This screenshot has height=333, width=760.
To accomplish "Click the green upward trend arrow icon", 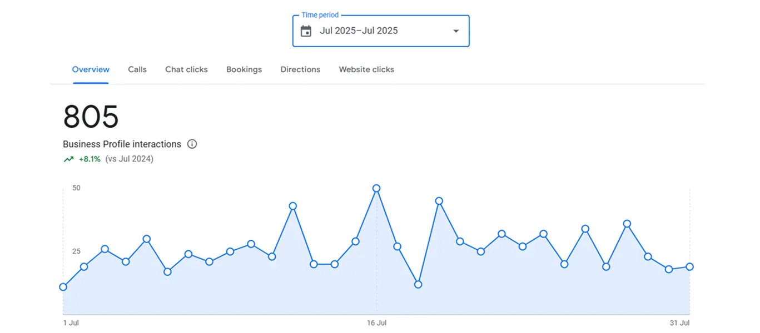I will (x=68, y=159).
